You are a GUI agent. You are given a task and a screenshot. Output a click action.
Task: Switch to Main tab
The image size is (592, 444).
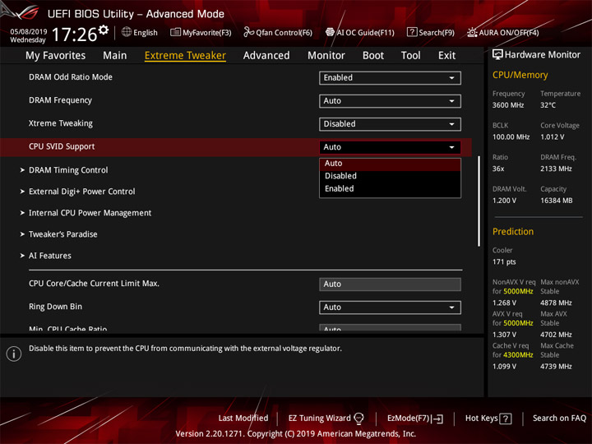coord(115,56)
